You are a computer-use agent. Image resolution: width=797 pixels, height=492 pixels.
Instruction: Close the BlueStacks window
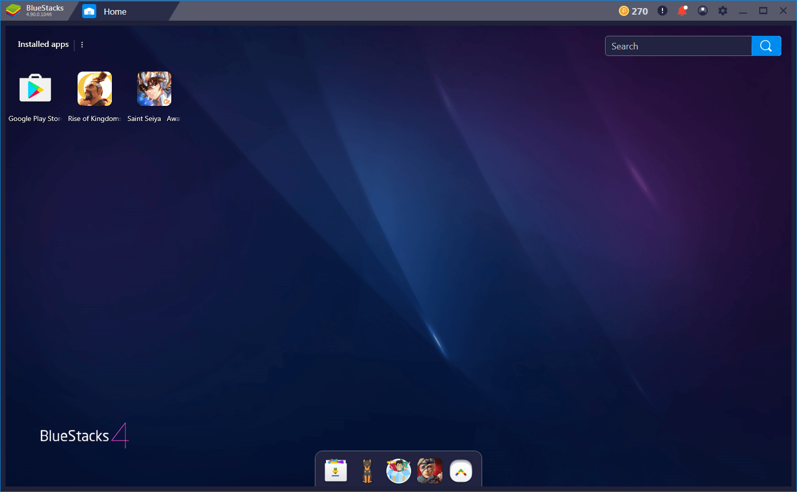pyautogui.click(x=783, y=11)
